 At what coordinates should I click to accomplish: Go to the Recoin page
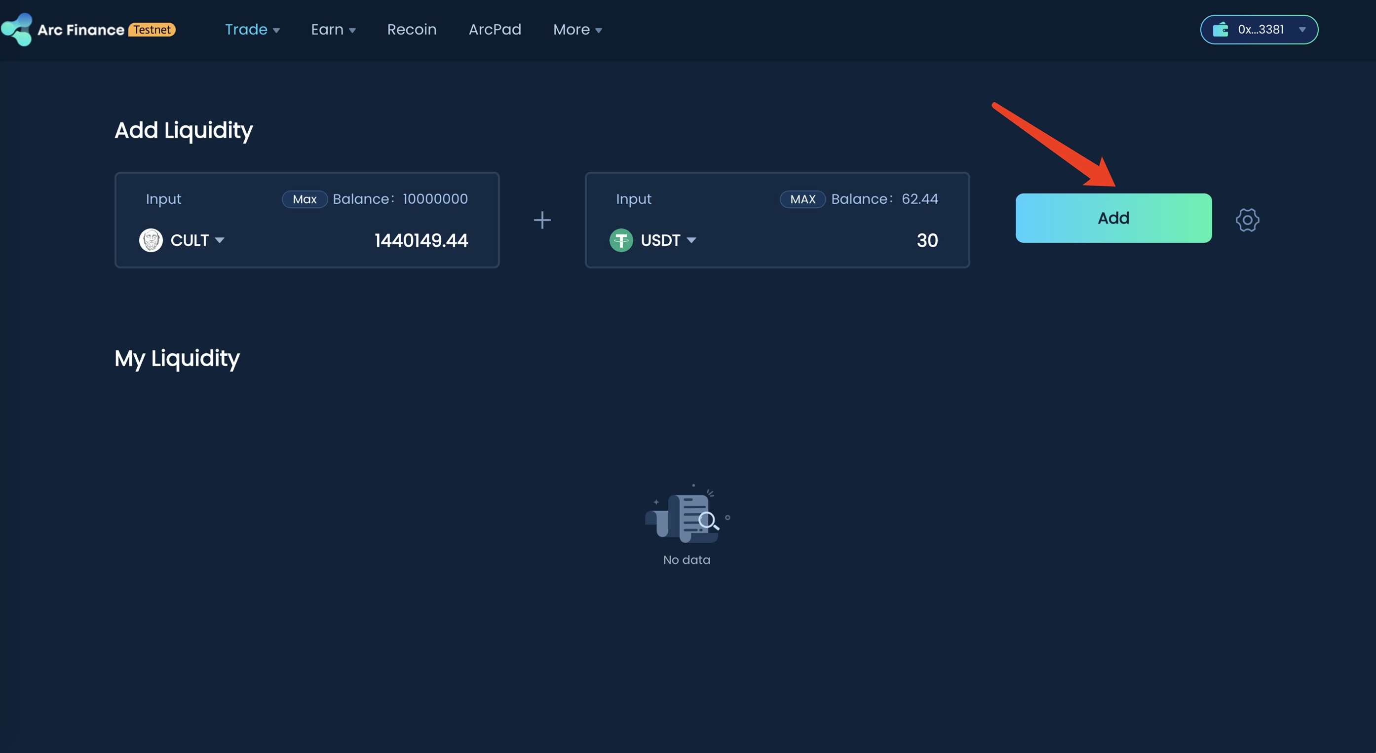coord(411,30)
